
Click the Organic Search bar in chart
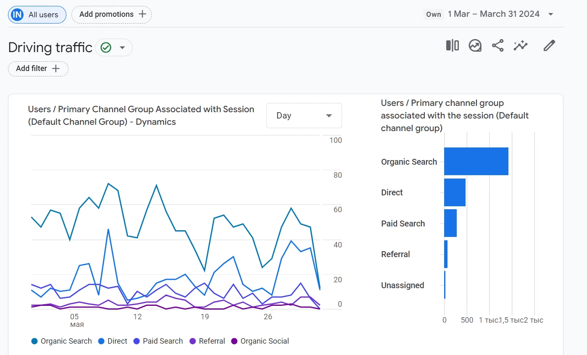click(476, 161)
